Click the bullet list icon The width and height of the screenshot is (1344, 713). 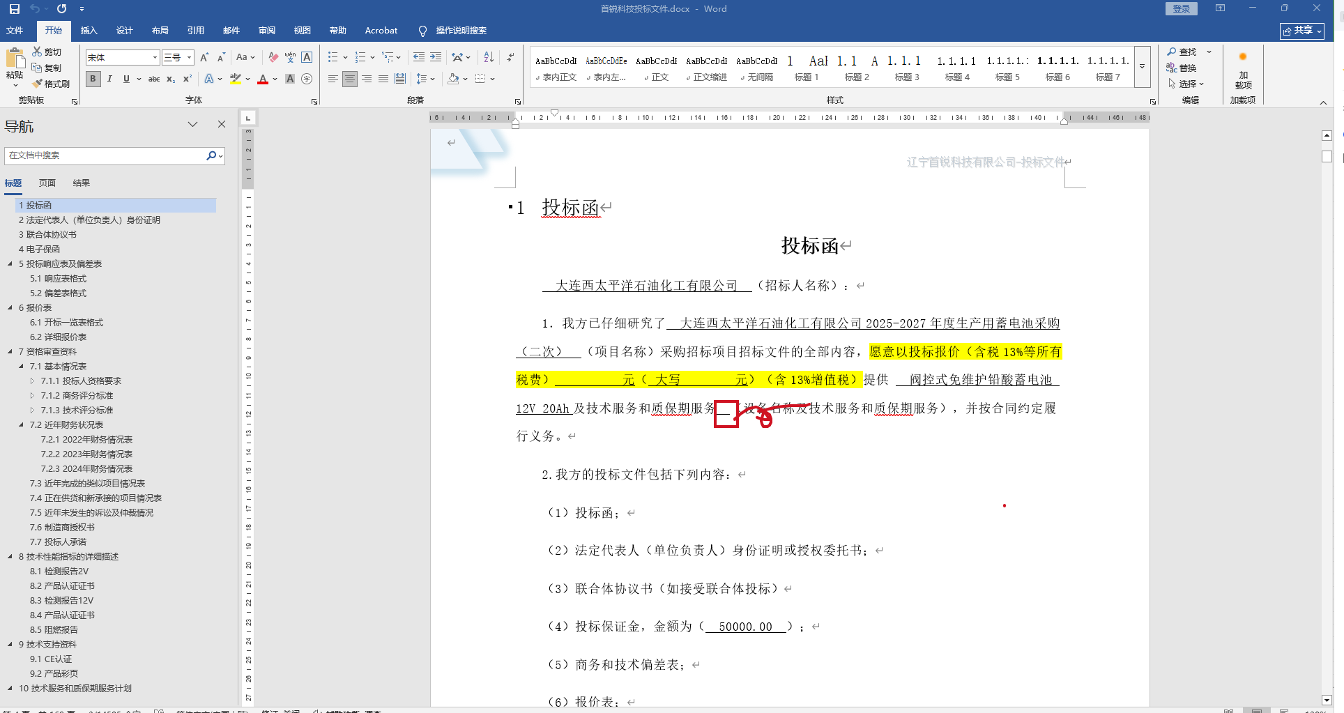333,57
